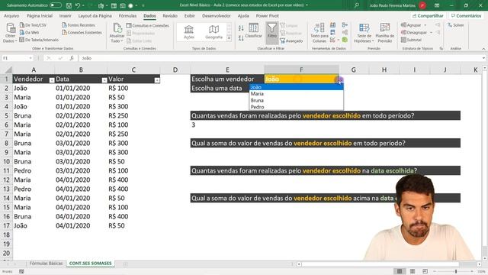Click Planilha de Previsão
Viewport: 488px width, 275px height.
click(384, 32)
